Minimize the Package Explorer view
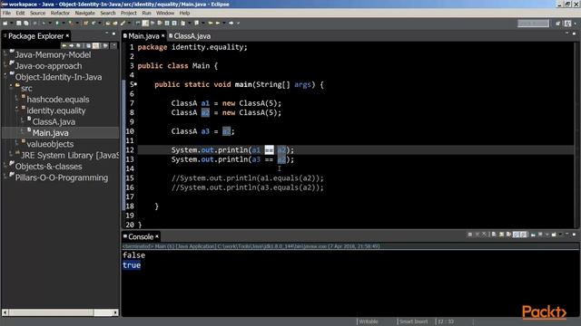 107,33
